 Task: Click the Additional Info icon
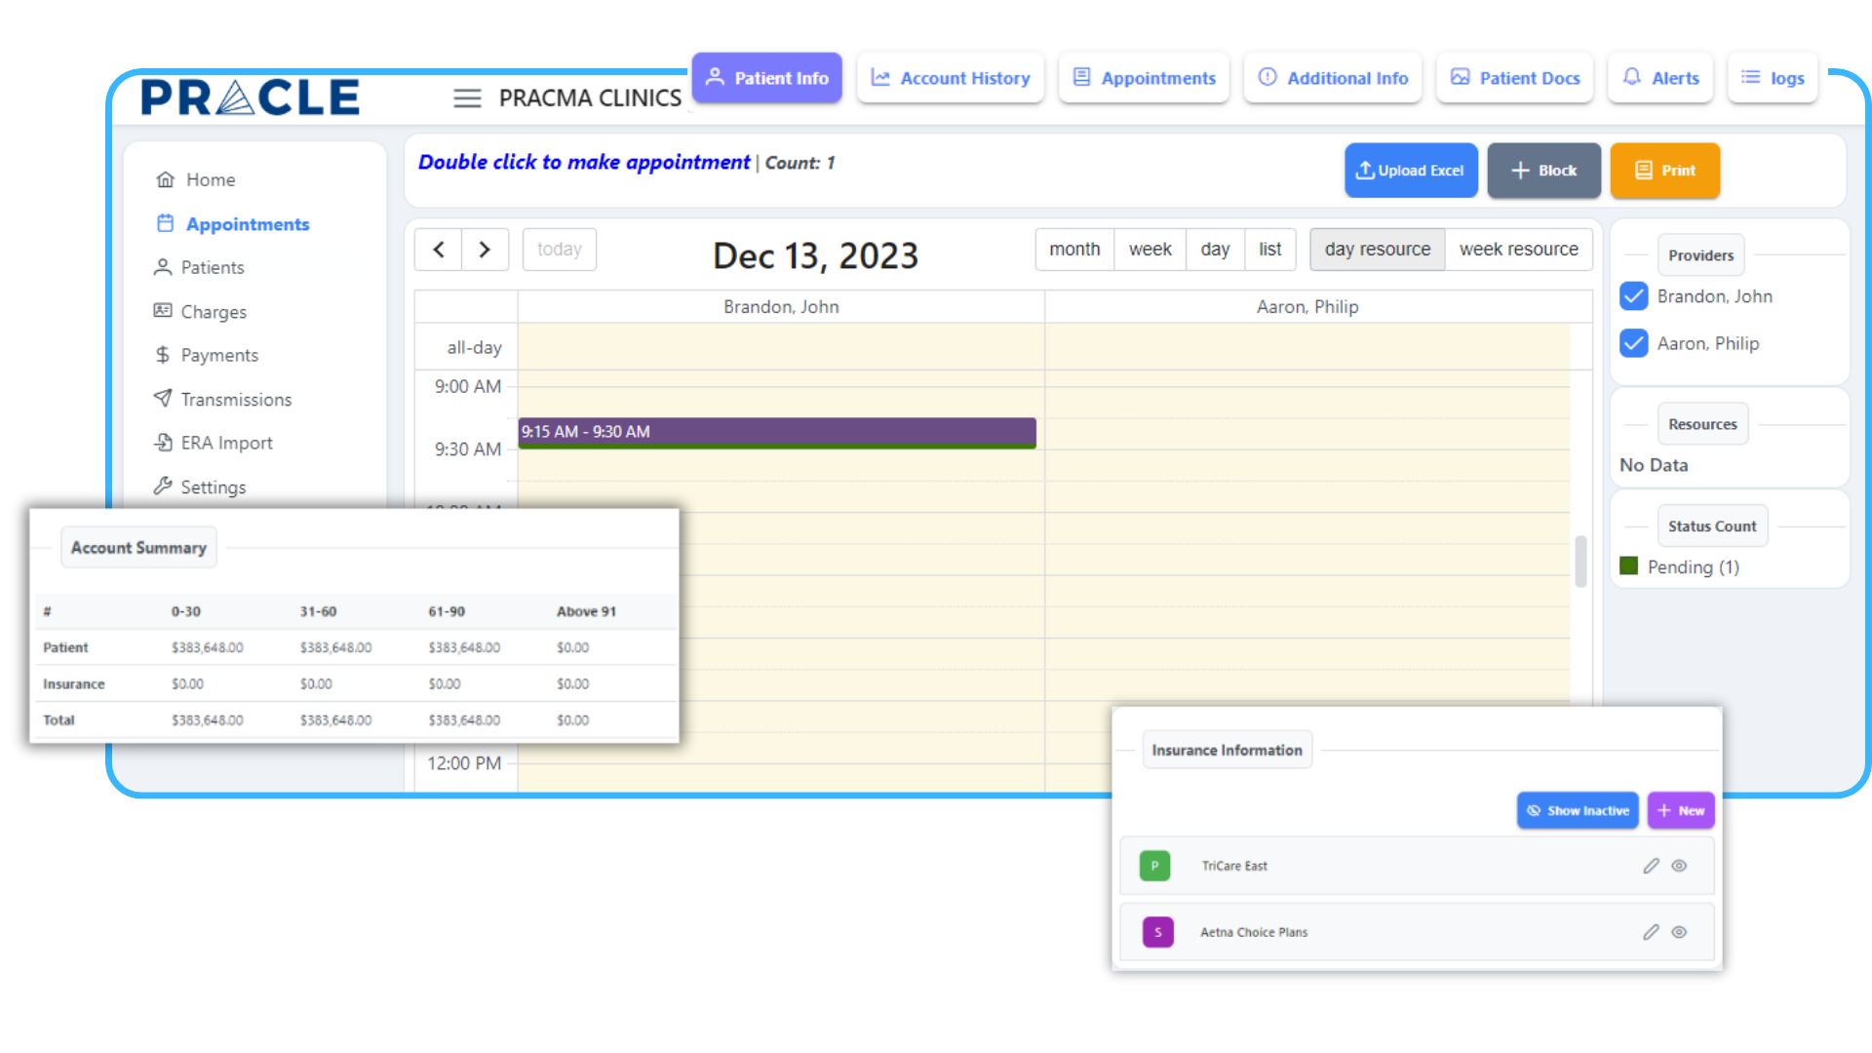tap(1267, 78)
